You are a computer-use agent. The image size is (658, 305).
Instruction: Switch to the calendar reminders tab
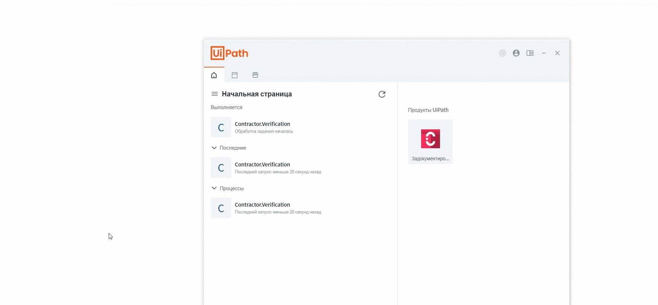click(x=235, y=75)
